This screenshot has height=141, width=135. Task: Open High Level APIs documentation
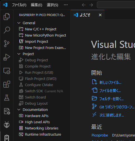(x=42, y=122)
